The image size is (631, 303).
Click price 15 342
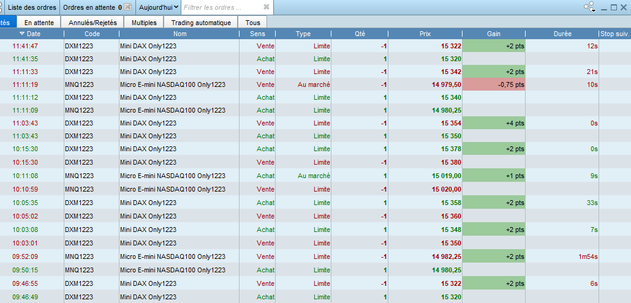click(x=451, y=72)
